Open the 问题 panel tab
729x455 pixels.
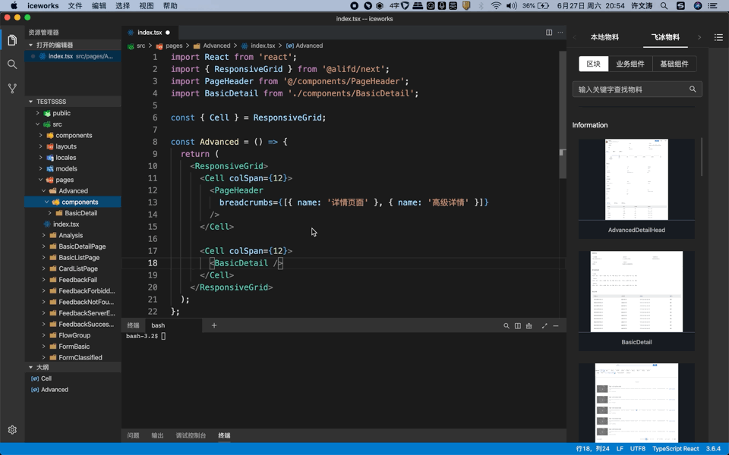[133, 436]
